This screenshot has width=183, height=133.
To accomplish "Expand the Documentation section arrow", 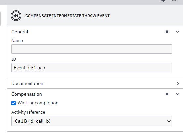I will tap(178, 83).
